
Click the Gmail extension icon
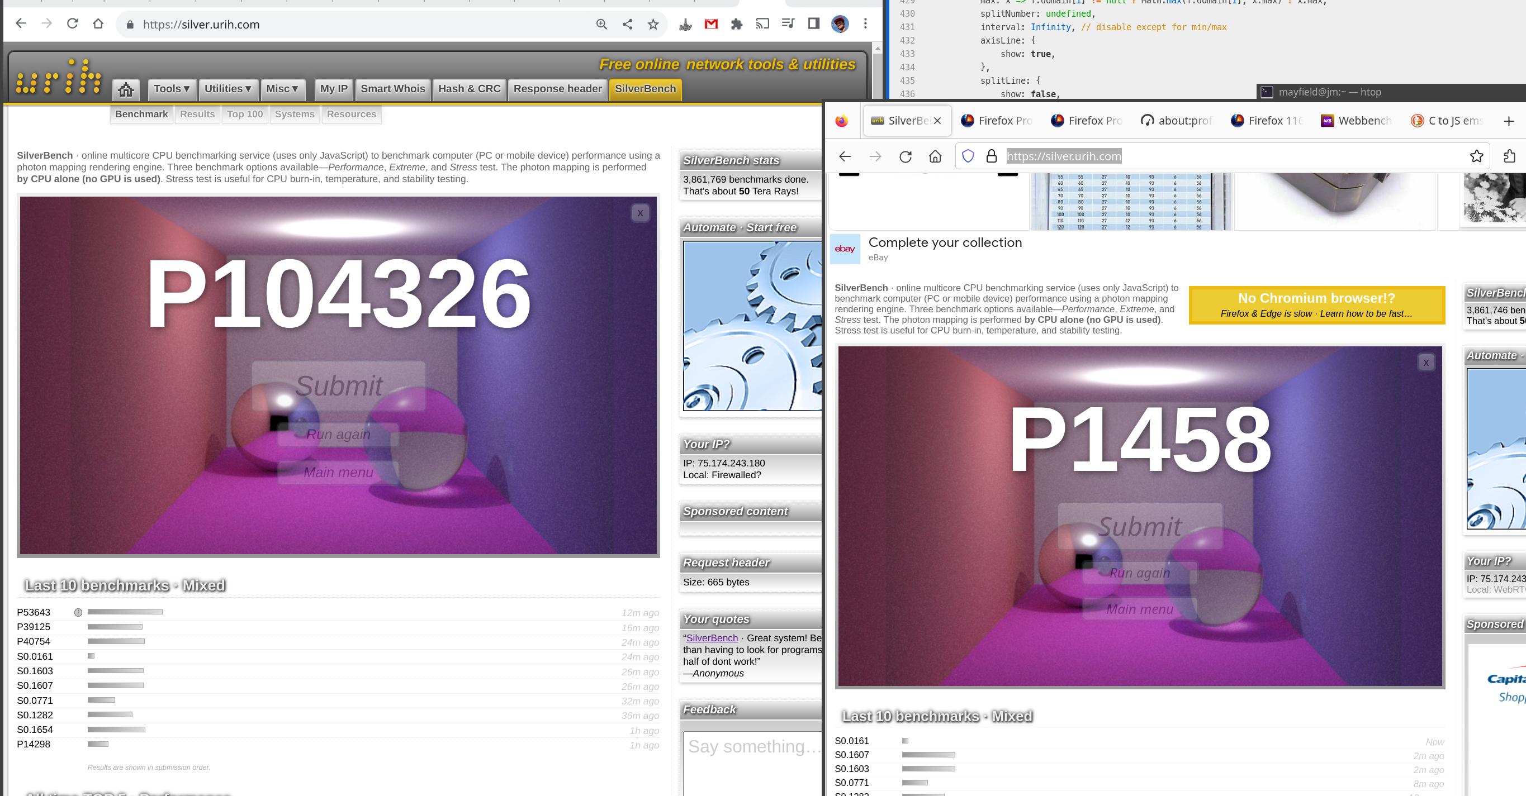pyautogui.click(x=711, y=24)
